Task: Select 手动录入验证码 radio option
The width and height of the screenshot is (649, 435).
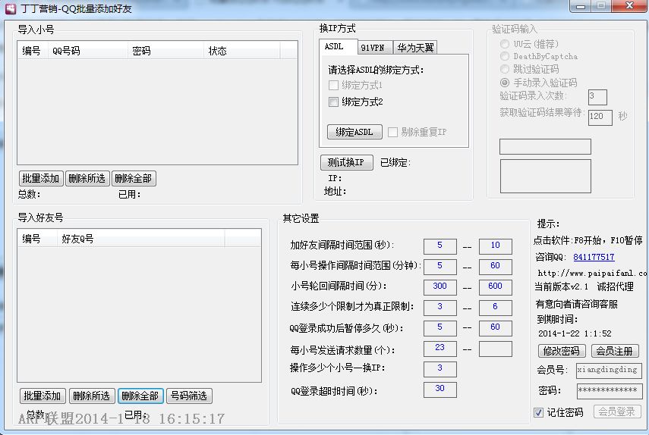Action: pyautogui.click(x=505, y=83)
